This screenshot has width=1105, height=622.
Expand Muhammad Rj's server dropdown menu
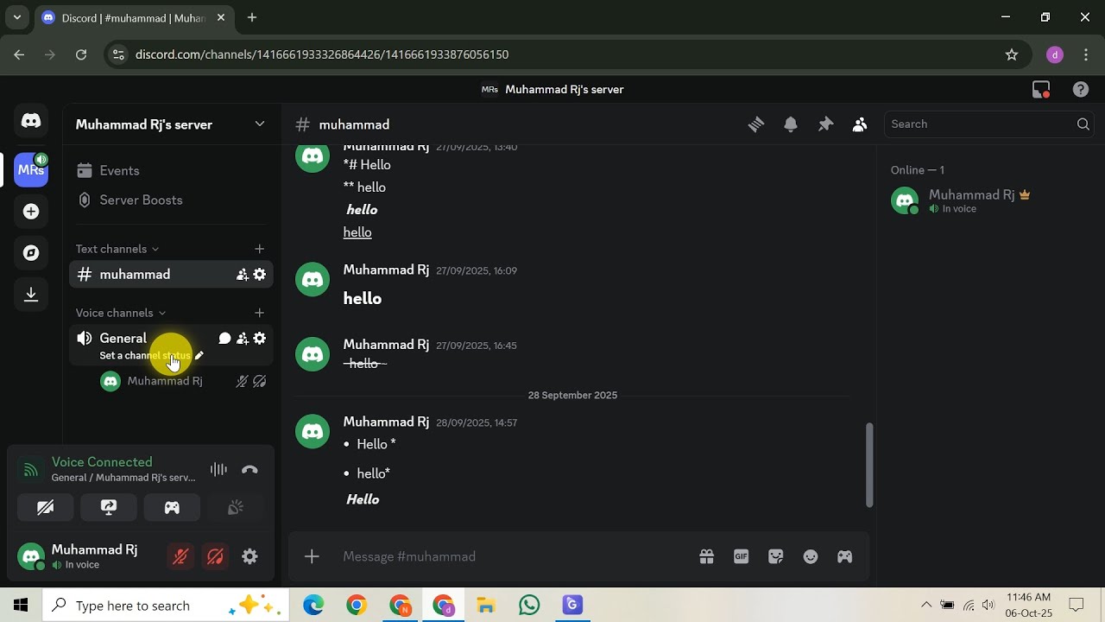pyautogui.click(x=259, y=124)
